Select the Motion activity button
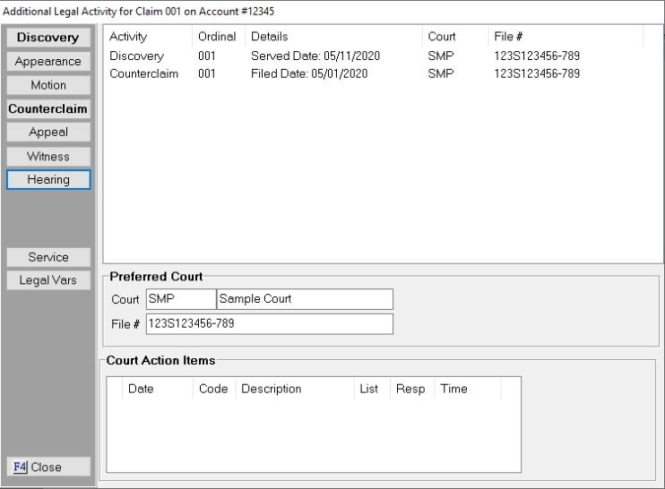The height and width of the screenshot is (489, 665). pyautogui.click(x=48, y=85)
